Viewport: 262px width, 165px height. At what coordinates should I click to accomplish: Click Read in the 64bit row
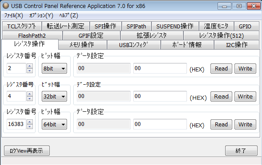[221, 125]
